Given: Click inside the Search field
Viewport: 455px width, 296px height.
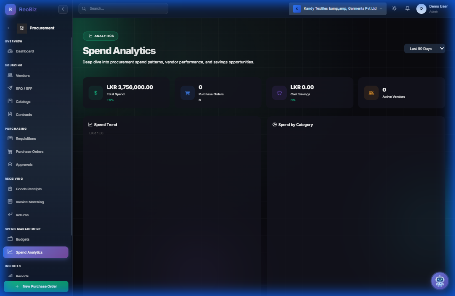Looking at the screenshot, I should tap(123, 8).
